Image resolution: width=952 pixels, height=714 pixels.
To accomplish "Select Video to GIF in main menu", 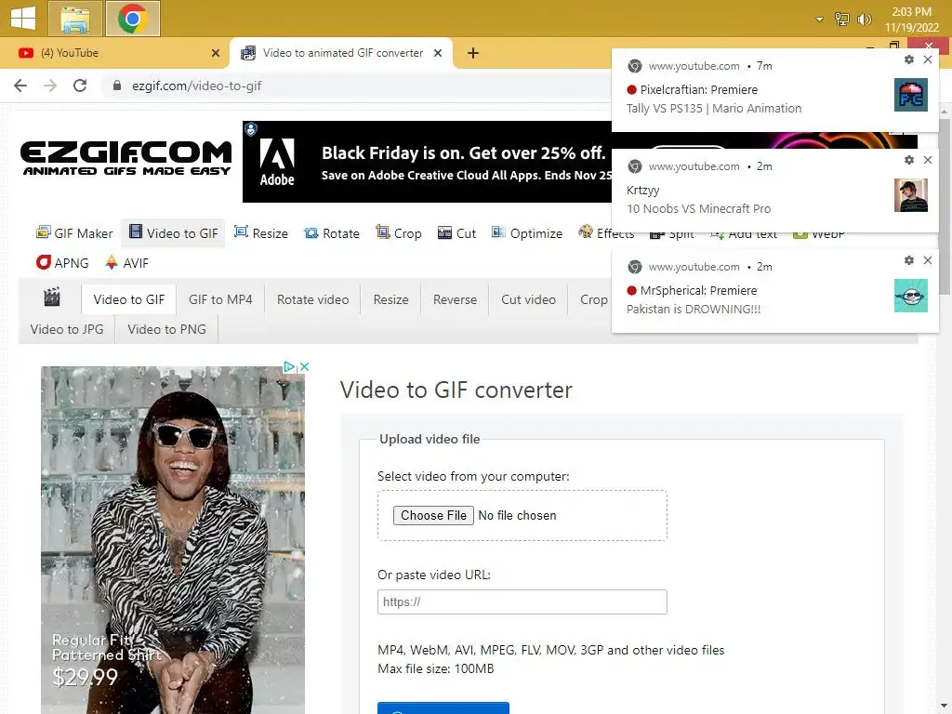I will (x=173, y=233).
